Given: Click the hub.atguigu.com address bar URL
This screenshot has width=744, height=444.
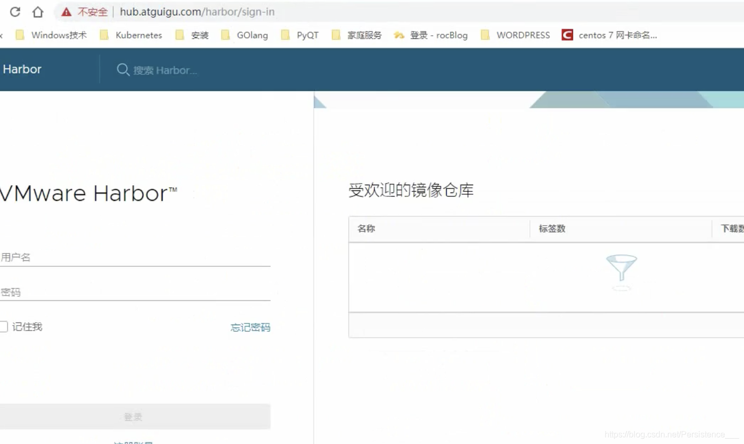Looking at the screenshot, I should tap(197, 12).
